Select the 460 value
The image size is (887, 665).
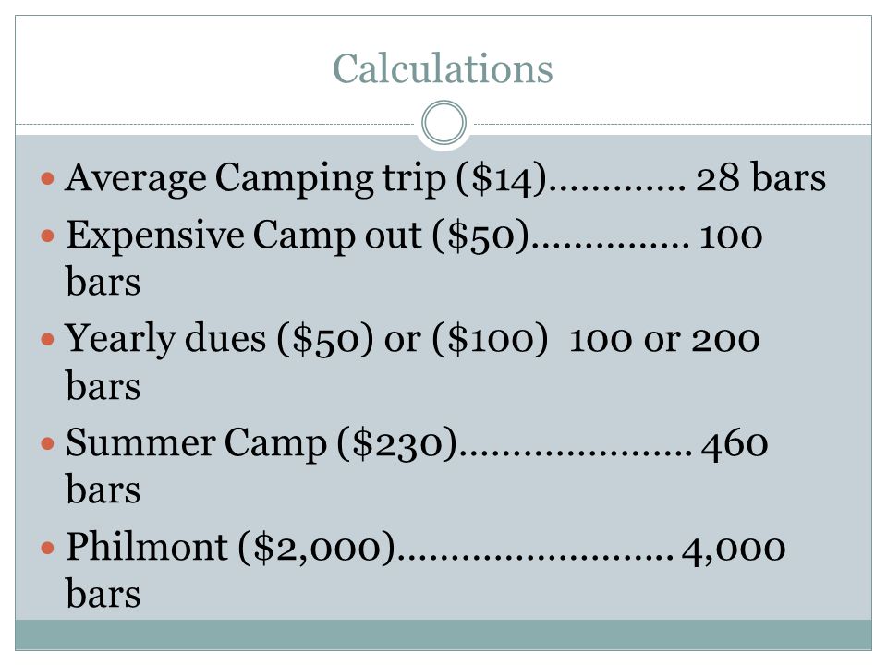(735, 443)
